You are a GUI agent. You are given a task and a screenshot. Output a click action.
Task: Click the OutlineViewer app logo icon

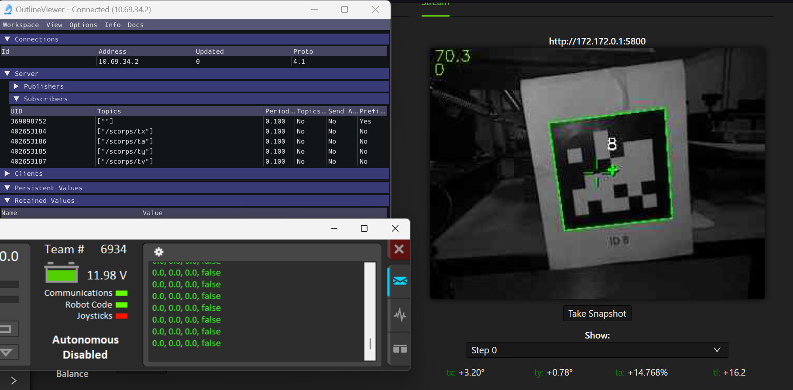[8, 9]
